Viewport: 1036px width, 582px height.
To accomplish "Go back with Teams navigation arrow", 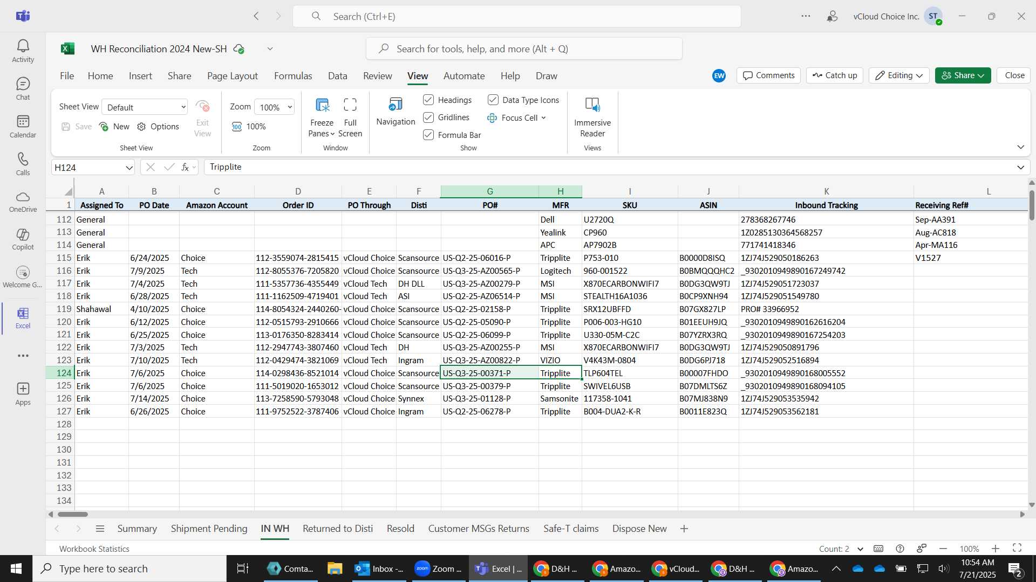I will click(x=256, y=16).
